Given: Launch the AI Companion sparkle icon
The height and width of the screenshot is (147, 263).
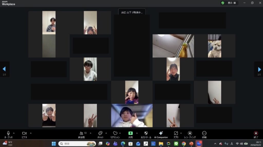Looking at the screenshot, I should point(161,133).
